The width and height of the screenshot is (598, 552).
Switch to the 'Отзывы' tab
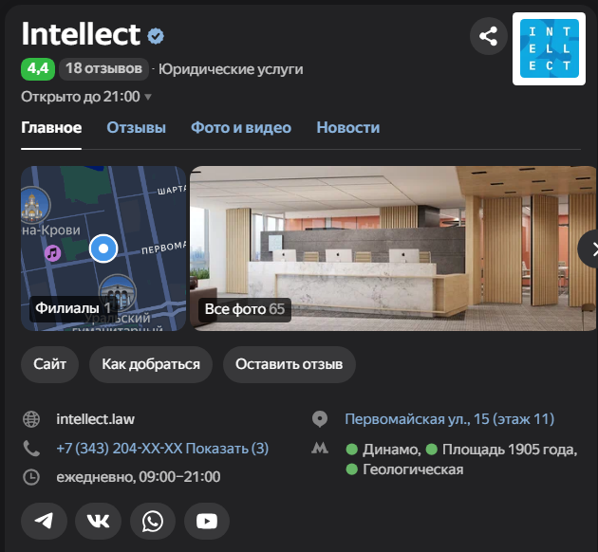(136, 128)
